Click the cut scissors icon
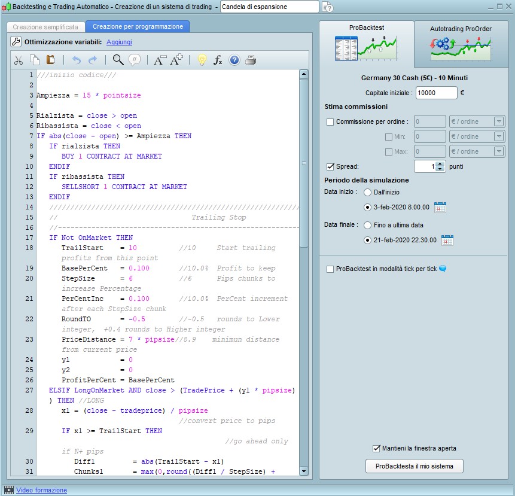The height and width of the screenshot is (496, 515). [19, 60]
